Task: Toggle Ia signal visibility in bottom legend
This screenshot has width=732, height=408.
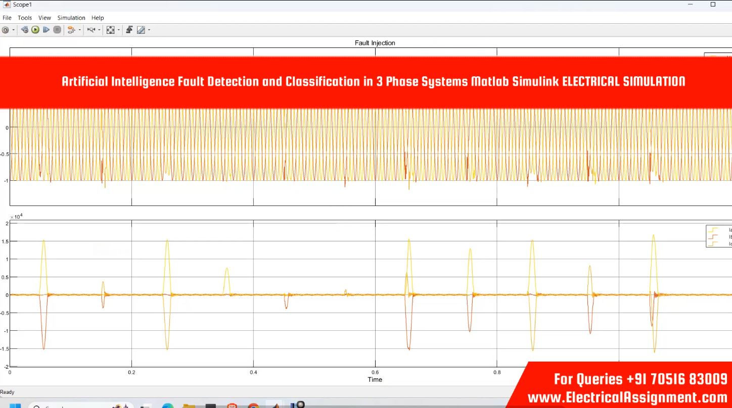Action: pos(718,230)
